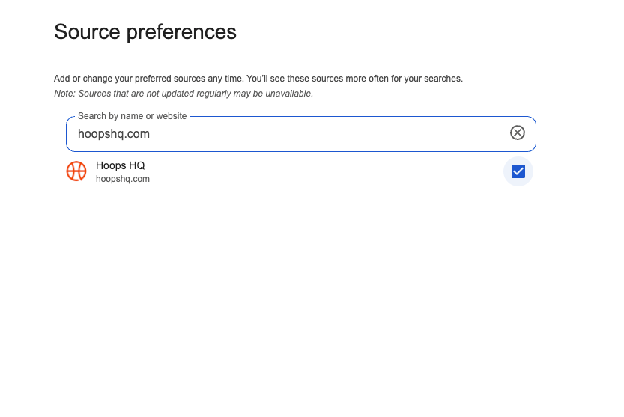Click the Hoops HQ basketball logo
Screen dimensions: 624x417
click(76, 171)
